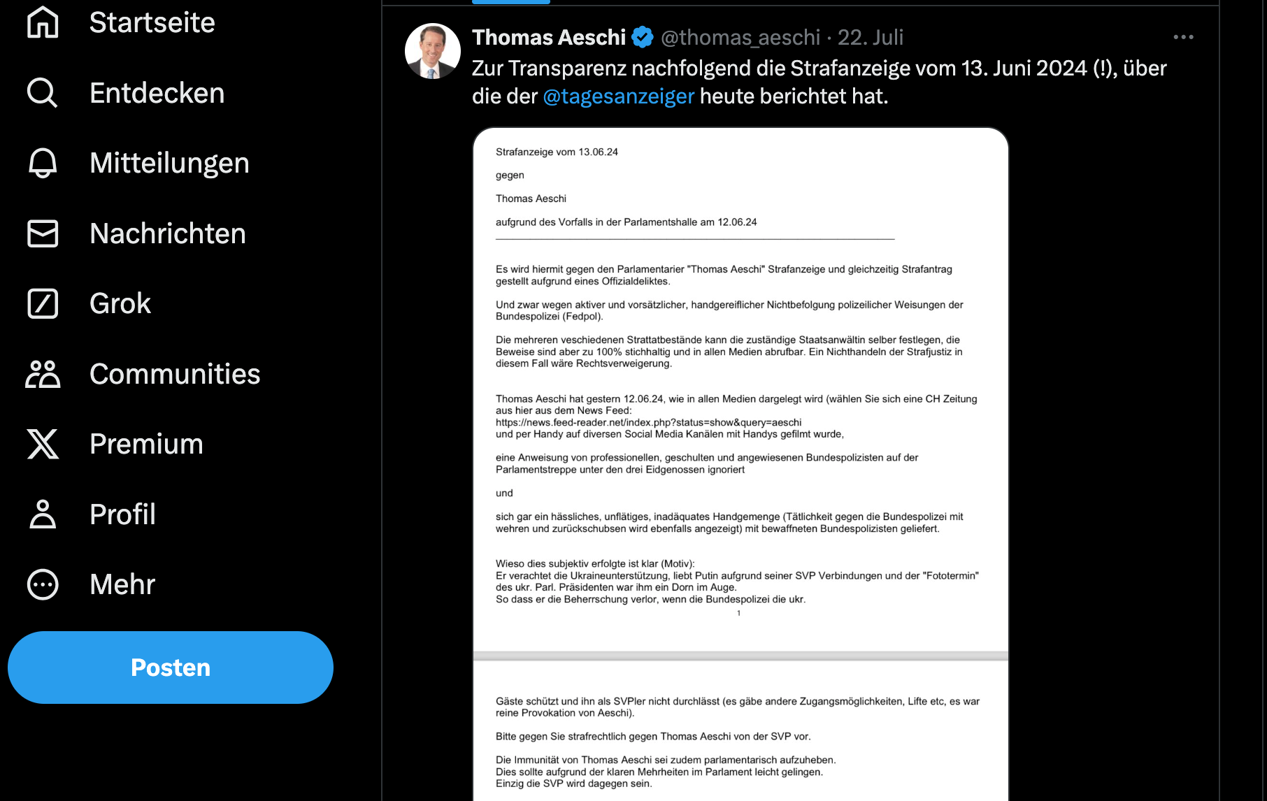Click the Thomas Aeschi display name
The width and height of the screenshot is (1267, 801).
click(549, 37)
